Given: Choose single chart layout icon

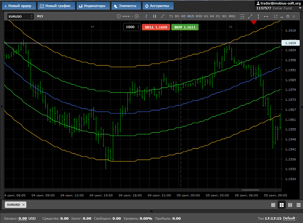Looking at the screenshot, I should point(273,205).
